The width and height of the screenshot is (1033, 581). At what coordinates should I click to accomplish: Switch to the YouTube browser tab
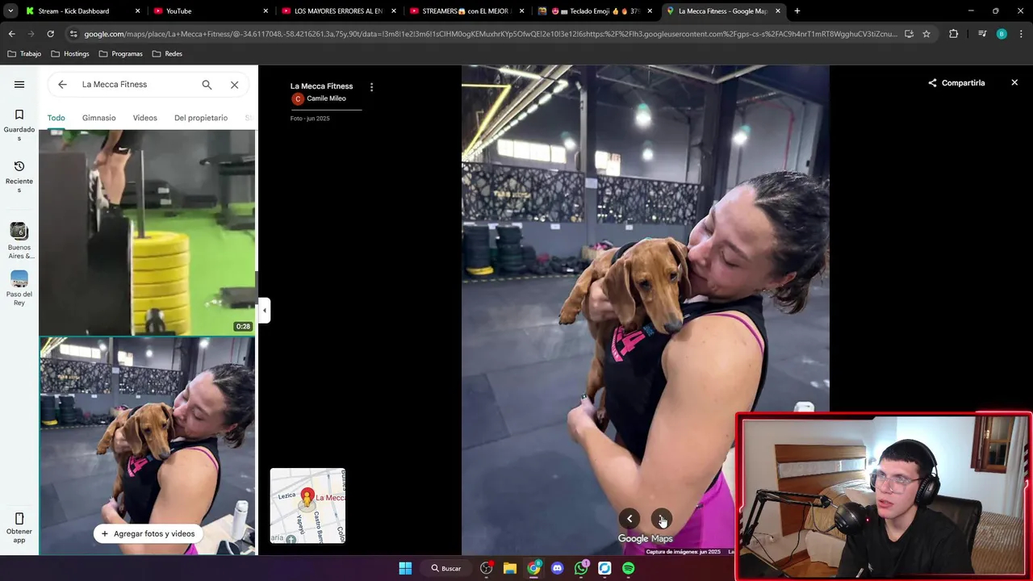coord(211,11)
